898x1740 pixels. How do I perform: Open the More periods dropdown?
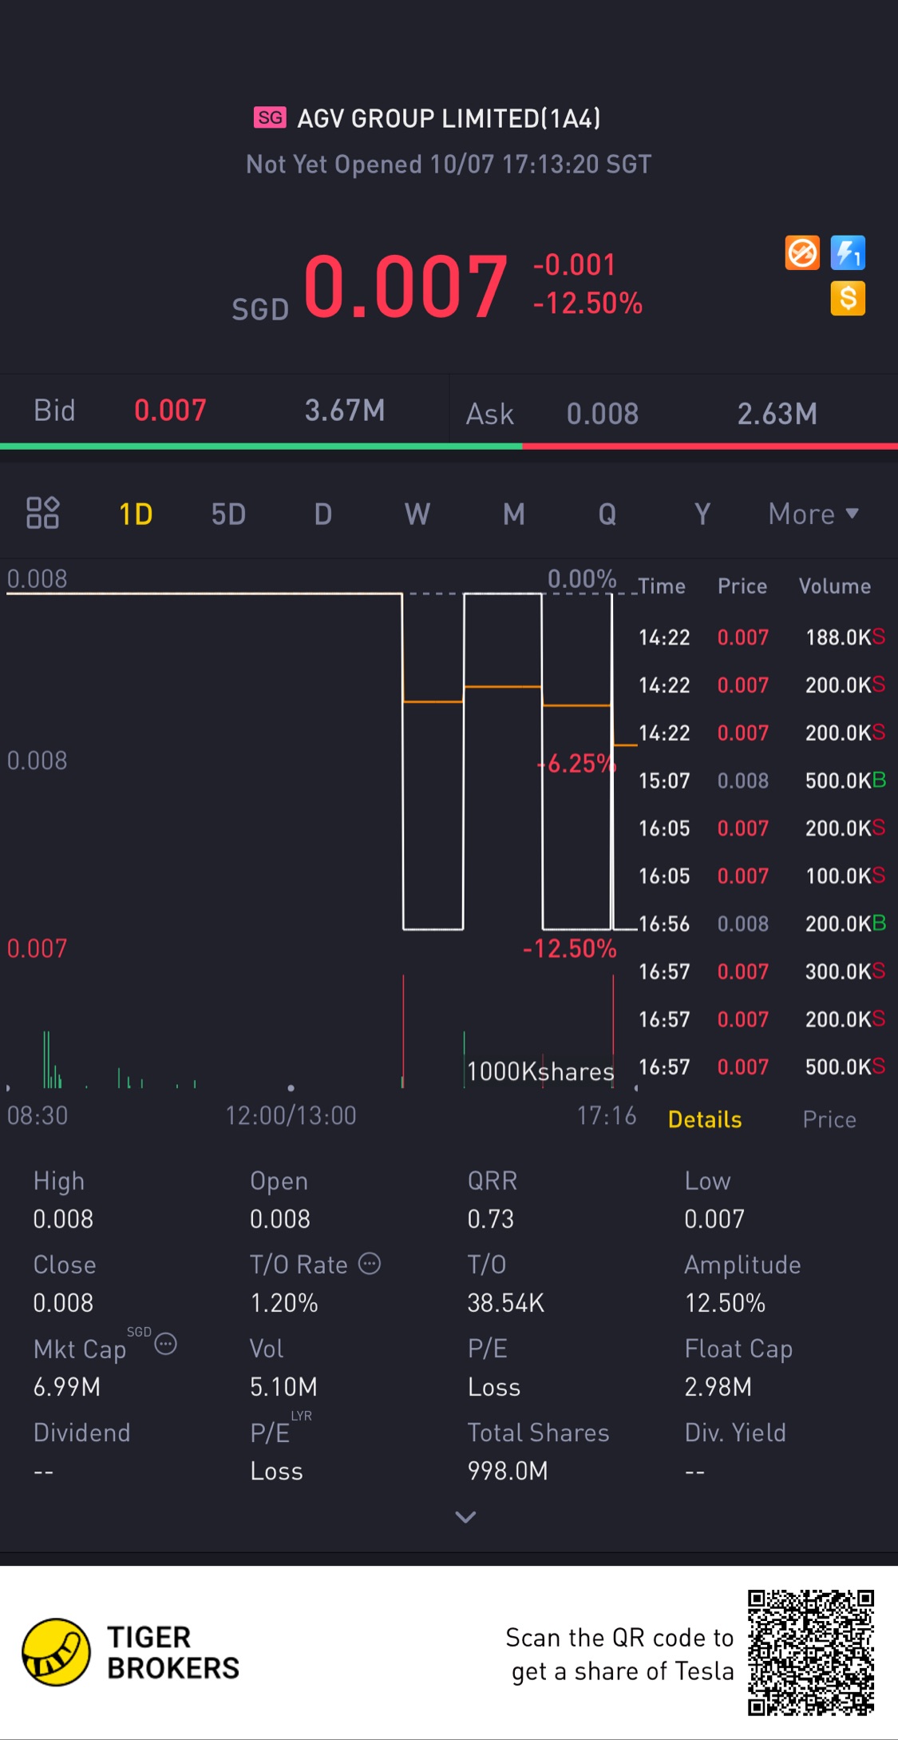point(813,514)
